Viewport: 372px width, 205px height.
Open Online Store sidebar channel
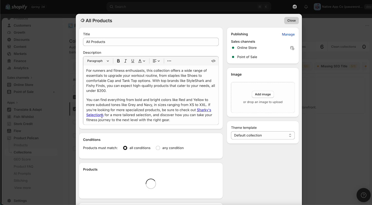pyautogui.click(x=23, y=85)
